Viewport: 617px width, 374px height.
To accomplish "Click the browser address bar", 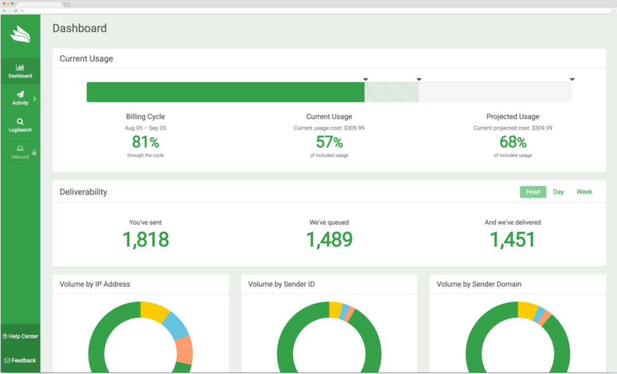I will pos(315,10).
